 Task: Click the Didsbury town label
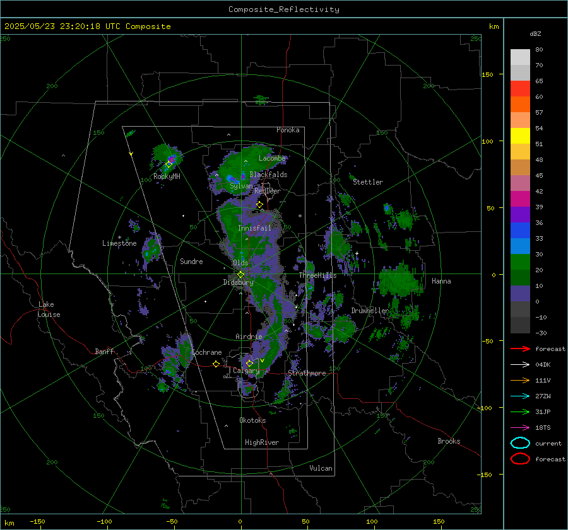click(238, 282)
